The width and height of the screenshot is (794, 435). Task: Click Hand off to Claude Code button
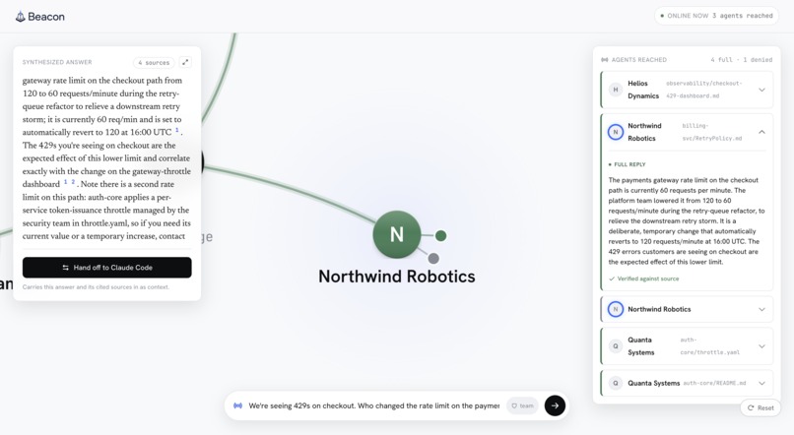[x=106, y=268]
